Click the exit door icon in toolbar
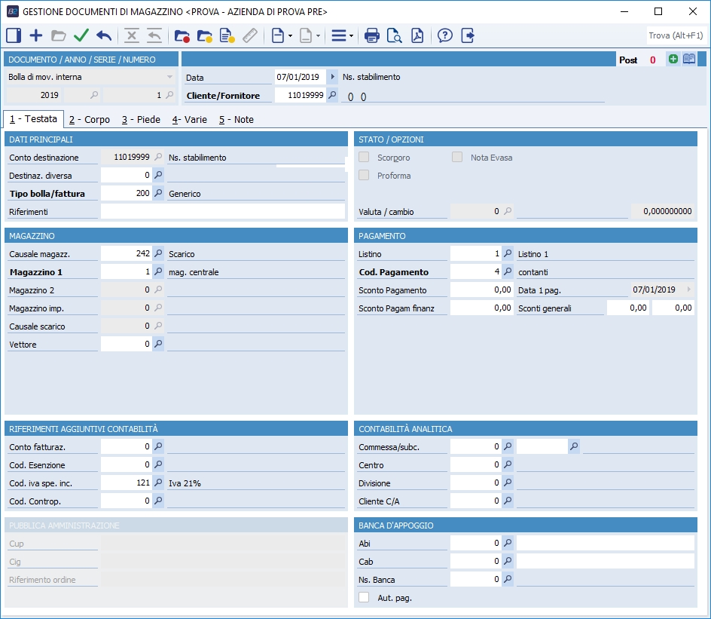The height and width of the screenshot is (619, 711). coord(468,35)
